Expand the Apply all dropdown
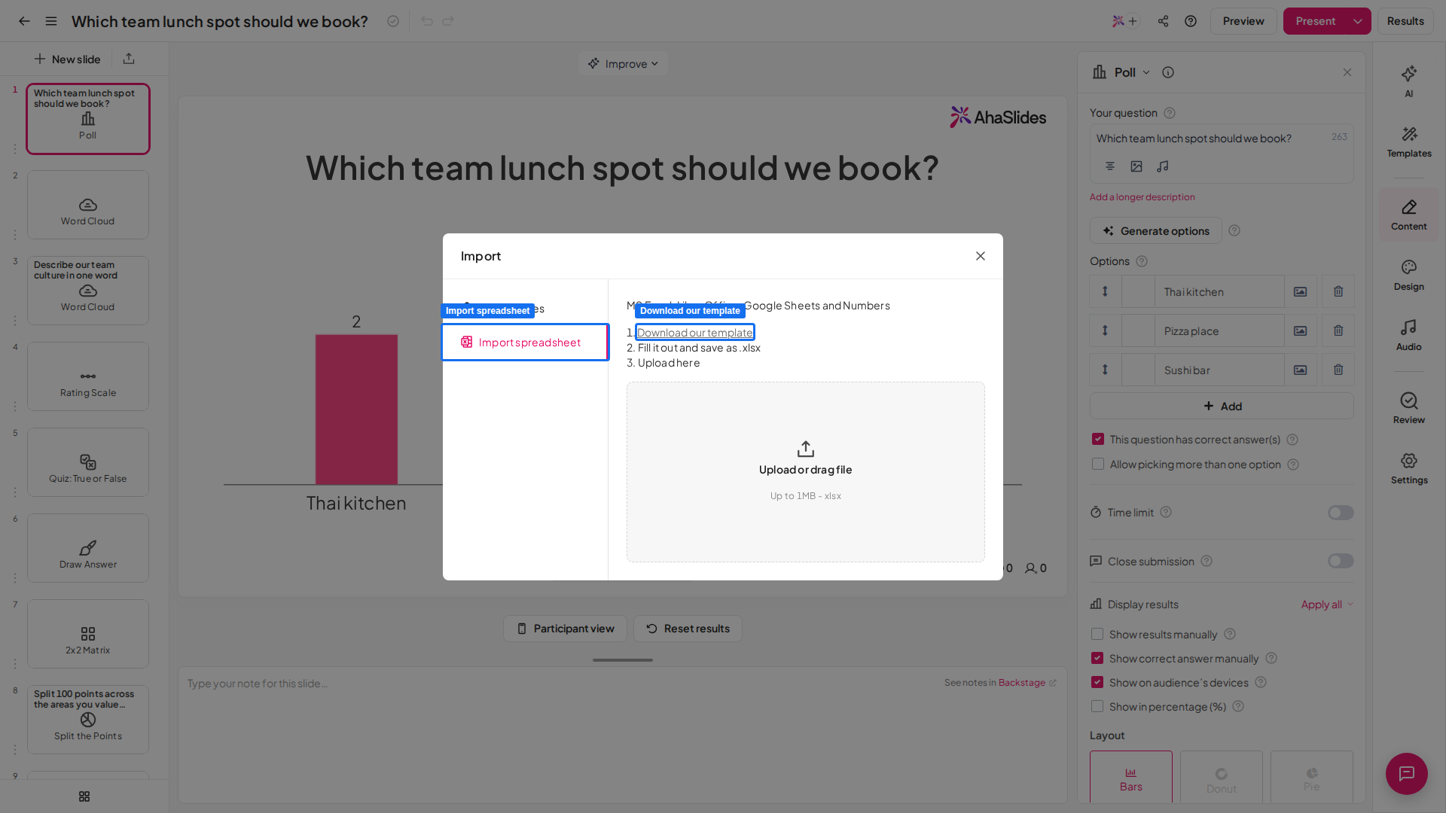Screen dimensions: 1446x813 (x=1327, y=604)
